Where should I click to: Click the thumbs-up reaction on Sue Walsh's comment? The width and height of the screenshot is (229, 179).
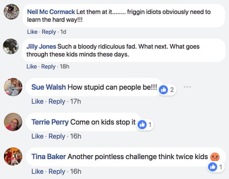point(163,90)
